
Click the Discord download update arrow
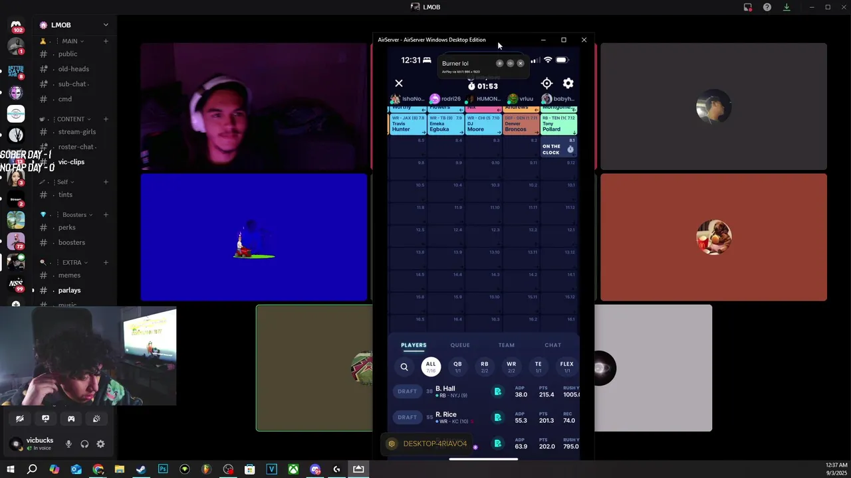[787, 7]
